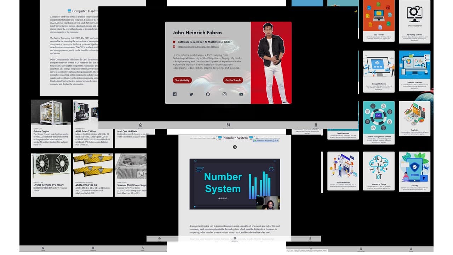Toggle dark mode with the moon icon
Image resolution: width=453 pixels, height=255 pixels.
(x=355, y=11)
